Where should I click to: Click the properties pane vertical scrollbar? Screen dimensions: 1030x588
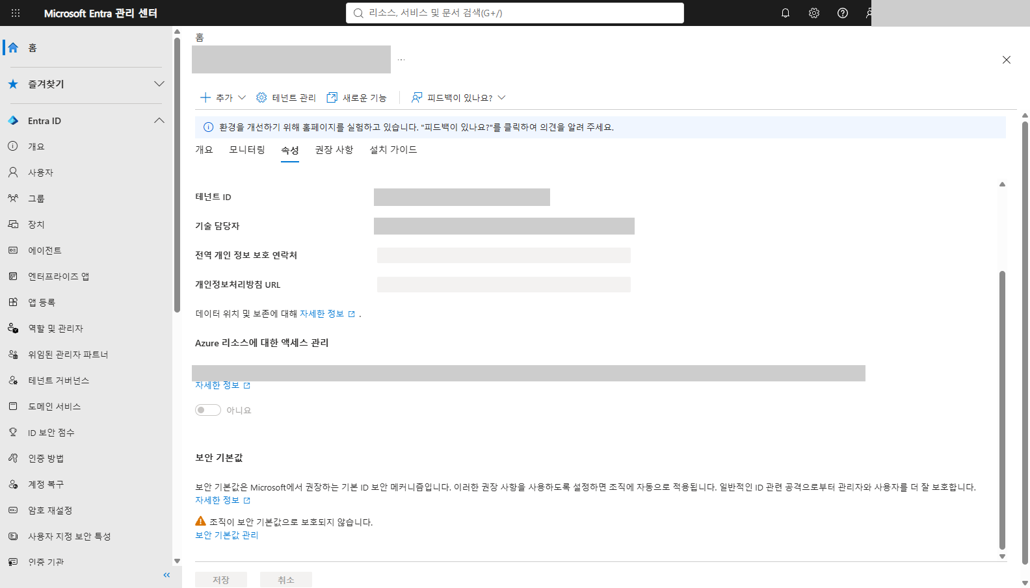1002,409
